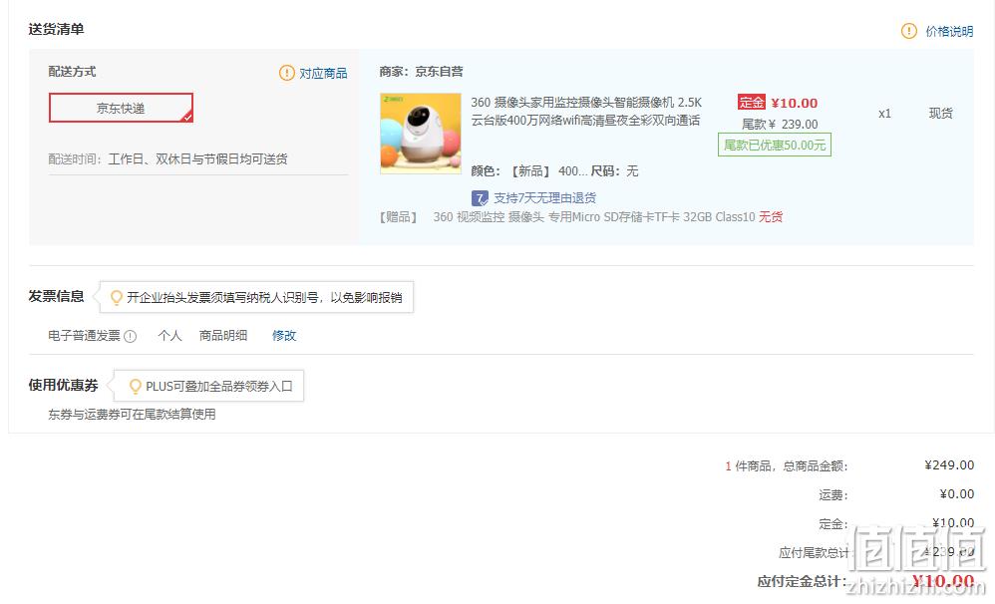This screenshot has width=995, height=604.
Task: Click the shipping fee ¥0.00 value
Action: (x=957, y=494)
